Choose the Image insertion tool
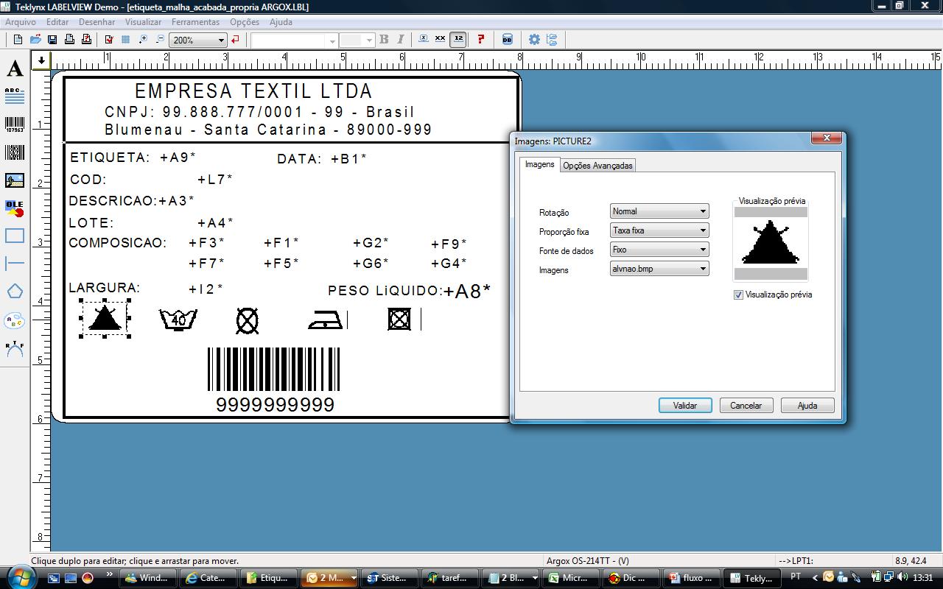943x589 pixels. pyautogui.click(x=15, y=180)
